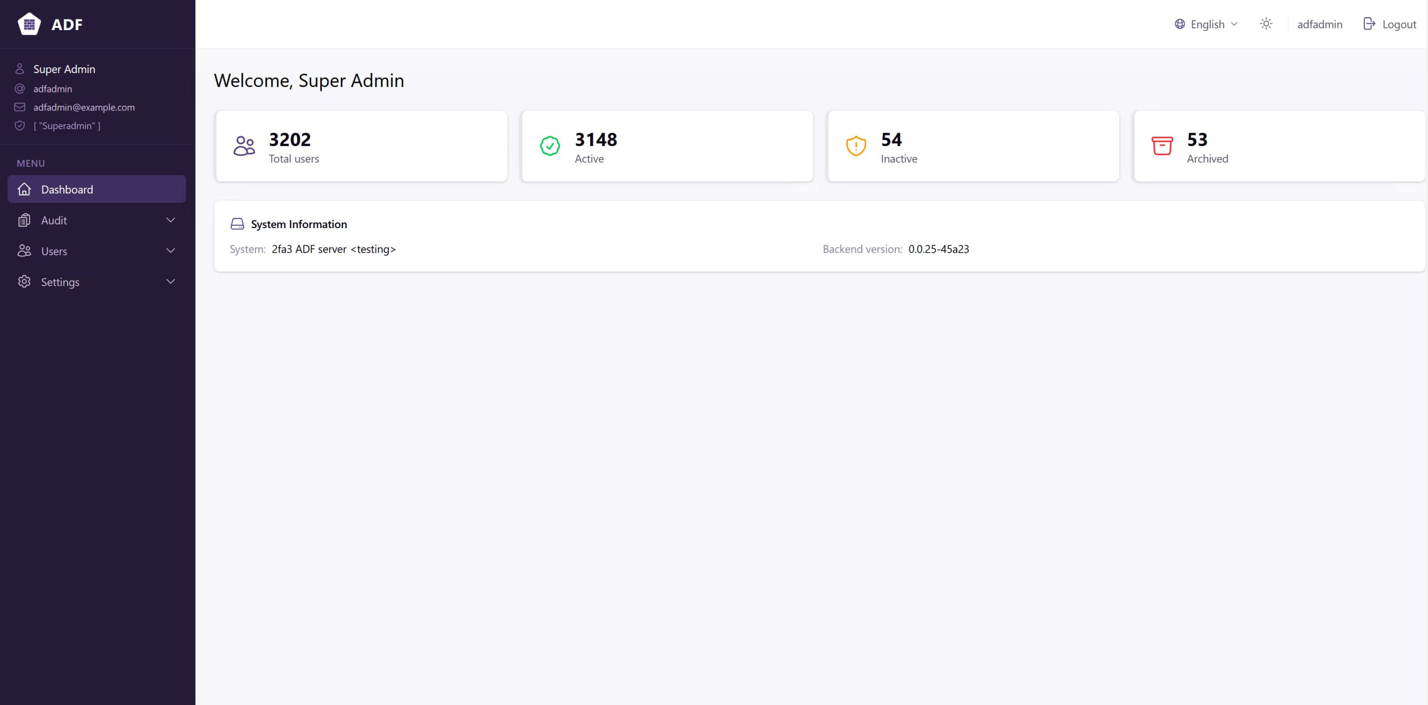Viewport: 1428px width, 705px height.
Task: Click the System Information drive icon
Action: pos(237,224)
